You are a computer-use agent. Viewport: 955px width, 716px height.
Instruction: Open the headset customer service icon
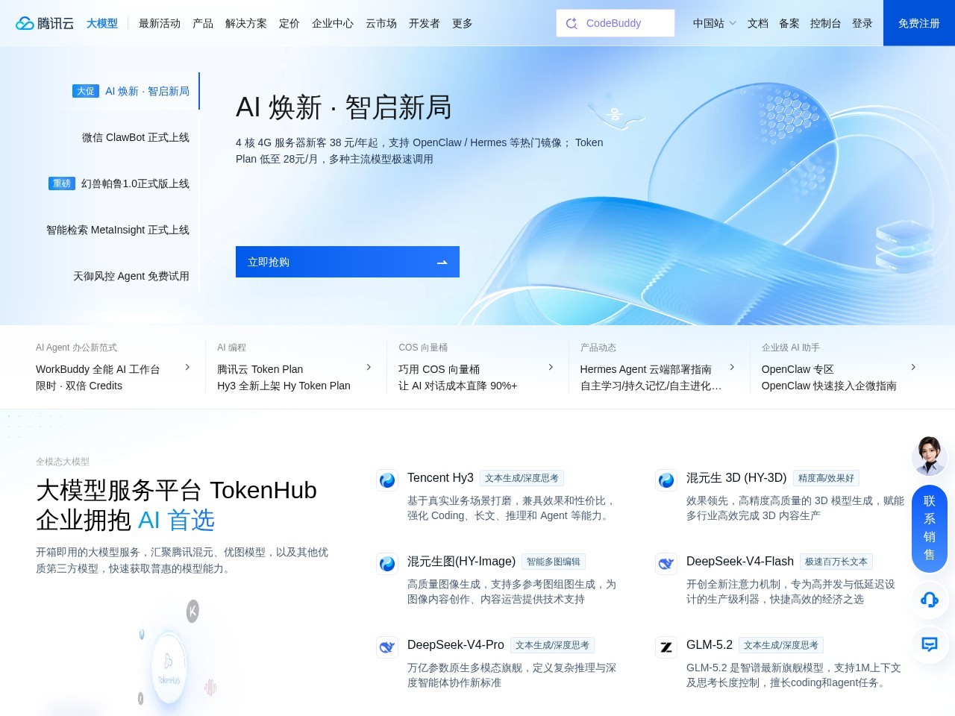(930, 600)
